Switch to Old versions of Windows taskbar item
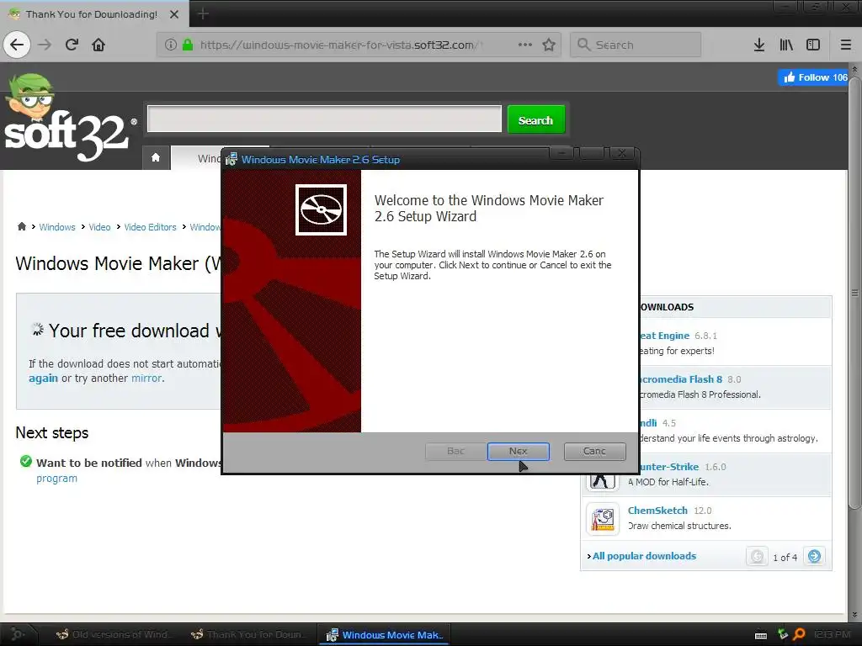 click(114, 634)
